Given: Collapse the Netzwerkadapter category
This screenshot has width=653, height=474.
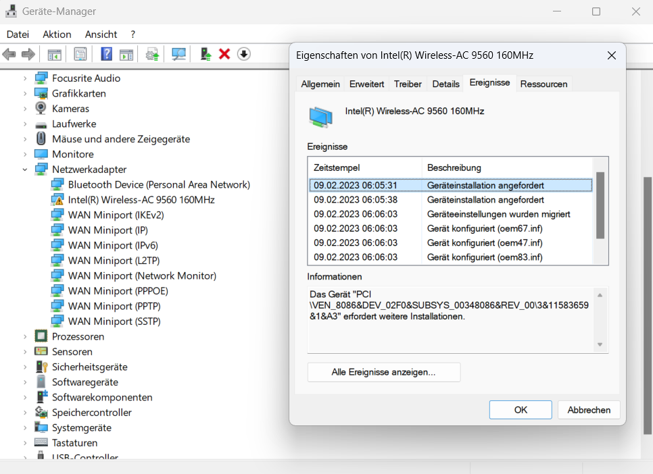Looking at the screenshot, I should pos(25,169).
